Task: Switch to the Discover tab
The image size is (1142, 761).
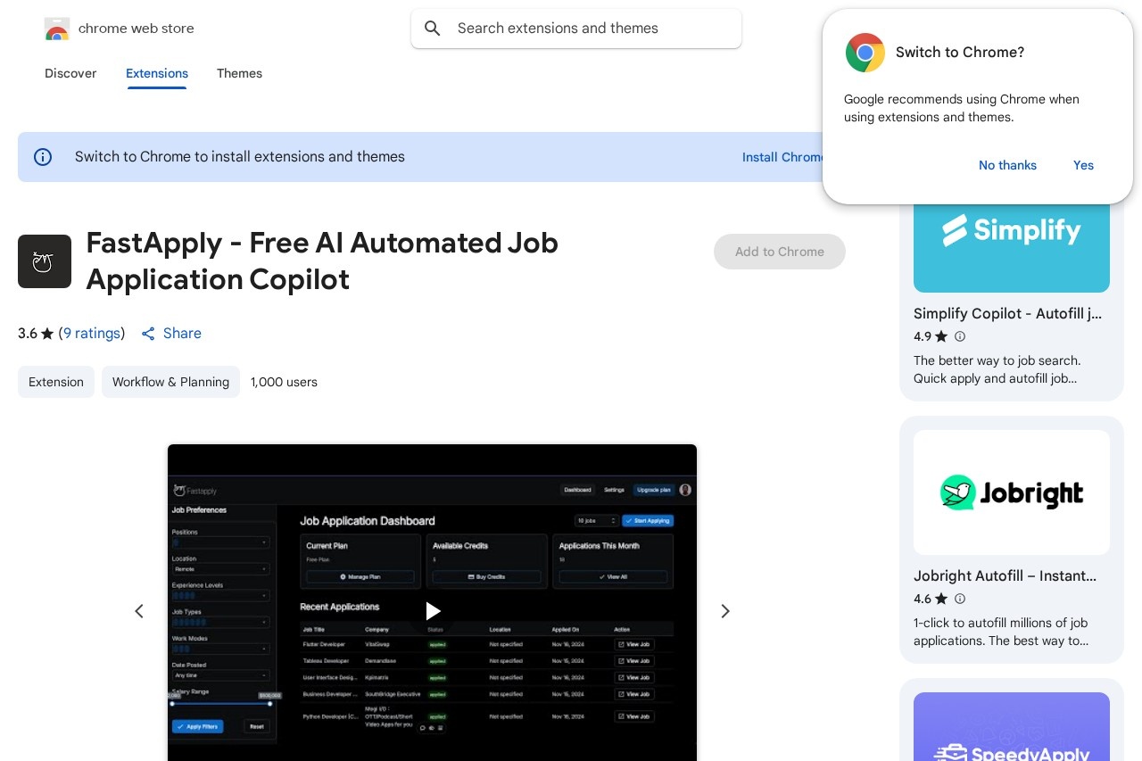Action: tap(70, 73)
